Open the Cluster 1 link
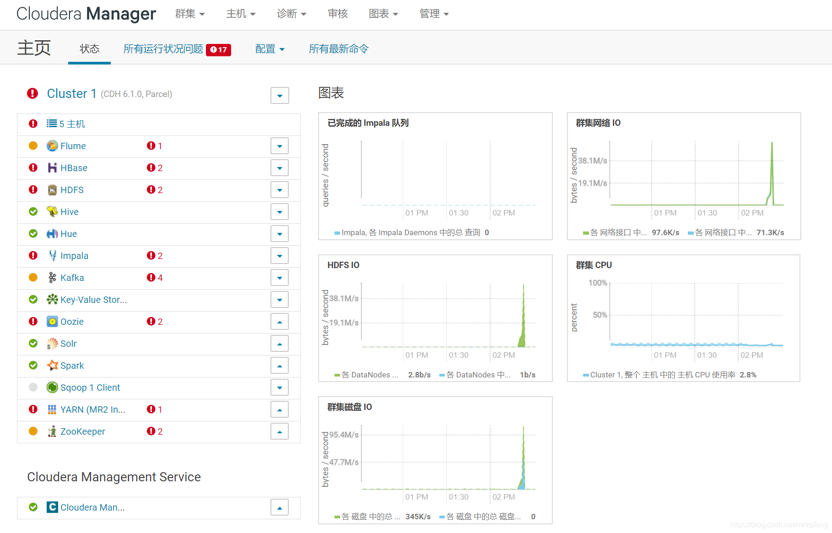The image size is (832, 533). coord(72,94)
